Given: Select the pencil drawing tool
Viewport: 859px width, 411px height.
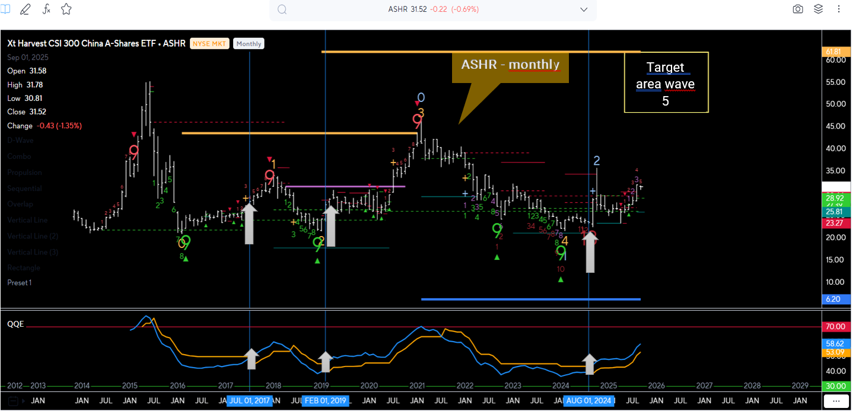Looking at the screenshot, I should click(x=26, y=9).
